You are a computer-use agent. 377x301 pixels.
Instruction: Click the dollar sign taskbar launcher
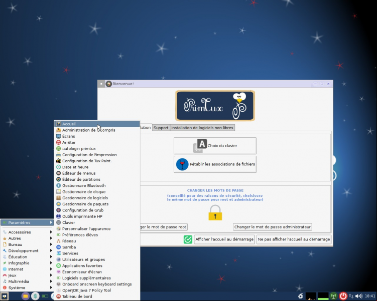[x=35, y=296]
